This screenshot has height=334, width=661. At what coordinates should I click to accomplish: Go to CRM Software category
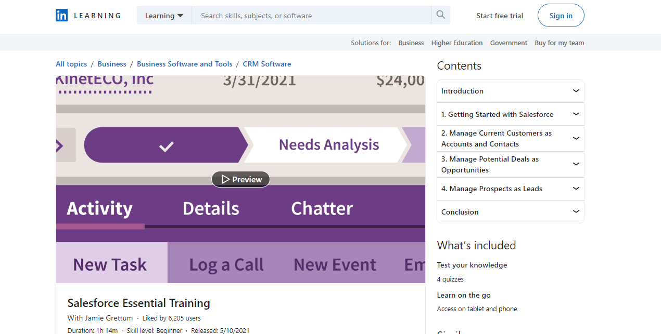pyautogui.click(x=266, y=63)
